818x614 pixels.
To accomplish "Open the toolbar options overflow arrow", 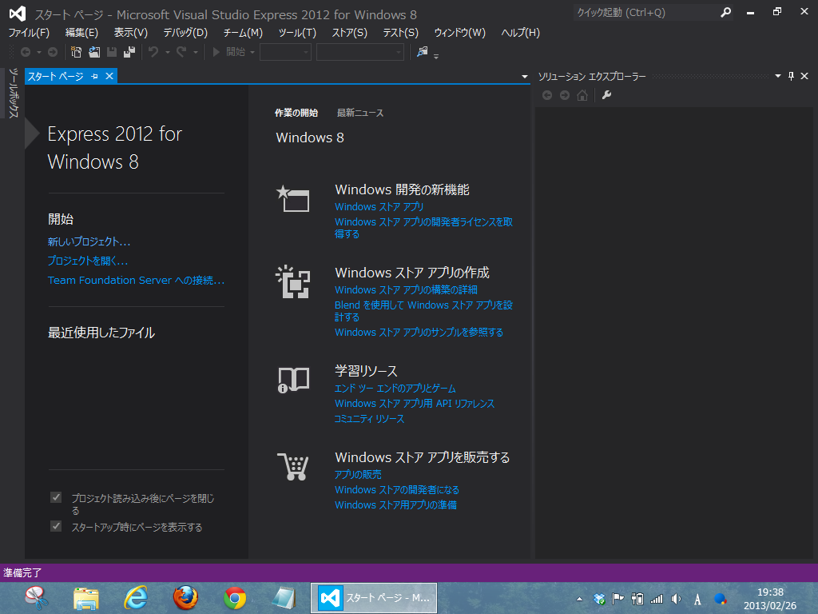I will 436,55.
